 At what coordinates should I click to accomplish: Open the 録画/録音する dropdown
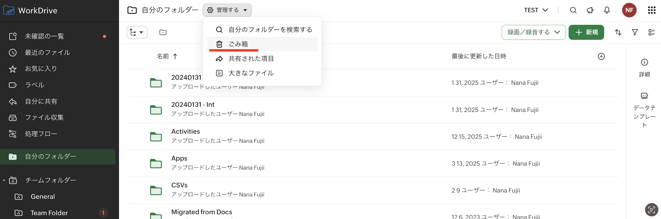tap(533, 32)
